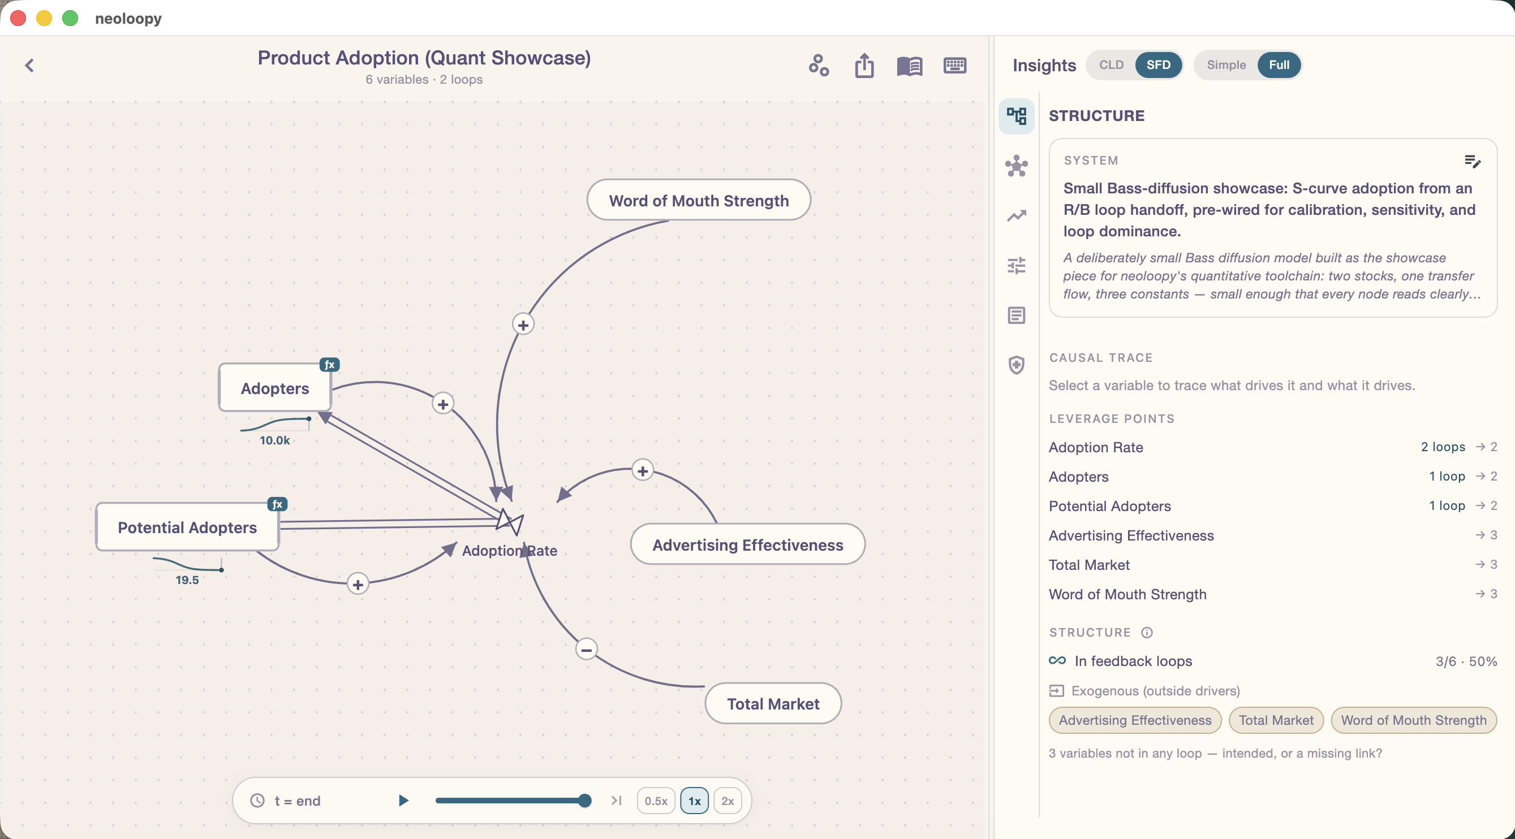The image size is (1515, 839).
Task: Skip to end of simulation
Action: pos(616,800)
